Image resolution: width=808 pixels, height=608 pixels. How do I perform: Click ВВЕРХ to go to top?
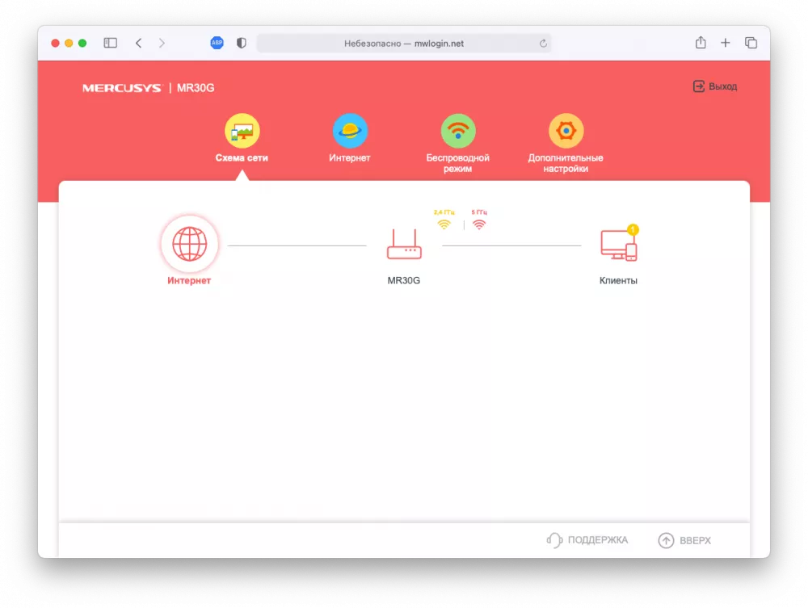click(684, 540)
